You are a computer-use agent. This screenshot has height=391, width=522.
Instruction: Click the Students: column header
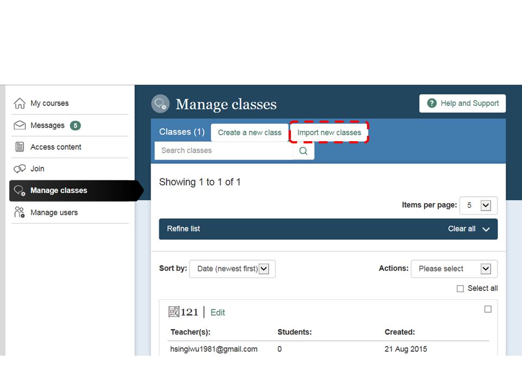pos(295,332)
